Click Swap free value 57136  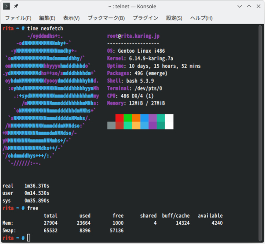pyautogui.click(x=117, y=230)
